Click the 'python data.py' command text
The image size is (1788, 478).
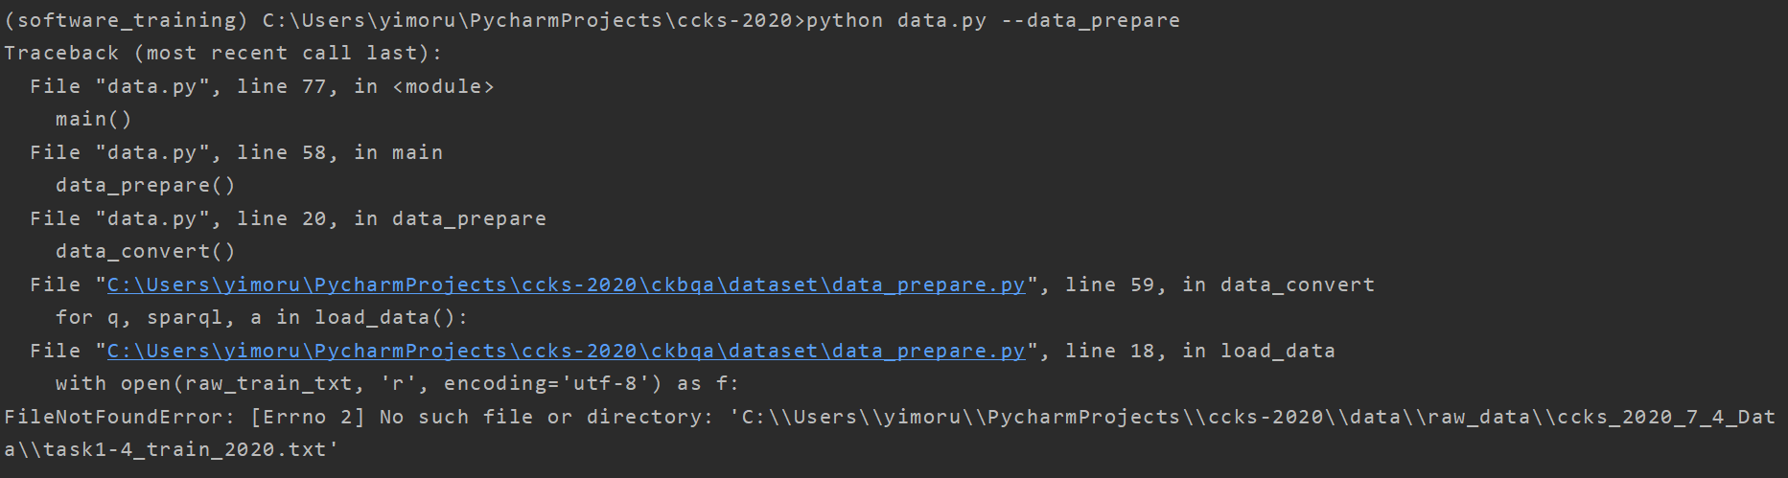pos(895,20)
